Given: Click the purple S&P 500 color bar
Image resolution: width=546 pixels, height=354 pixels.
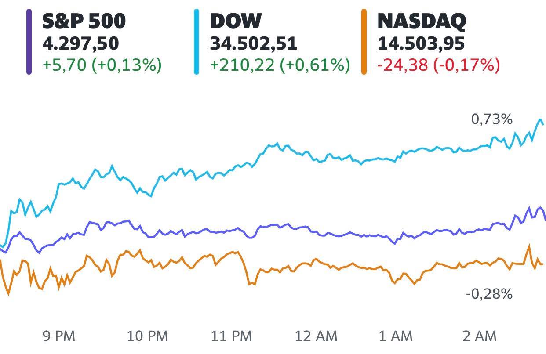Looking at the screenshot, I should tap(29, 43).
